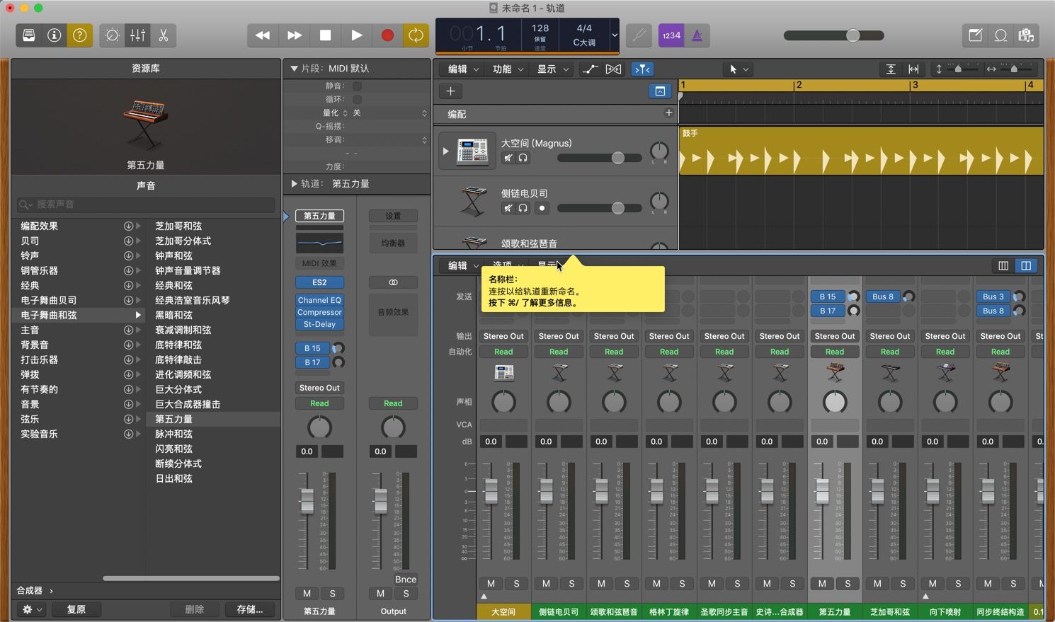Viewport: 1055px width, 622px height.
Task: Start playback with the Play button
Action: pyautogui.click(x=356, y=35)
